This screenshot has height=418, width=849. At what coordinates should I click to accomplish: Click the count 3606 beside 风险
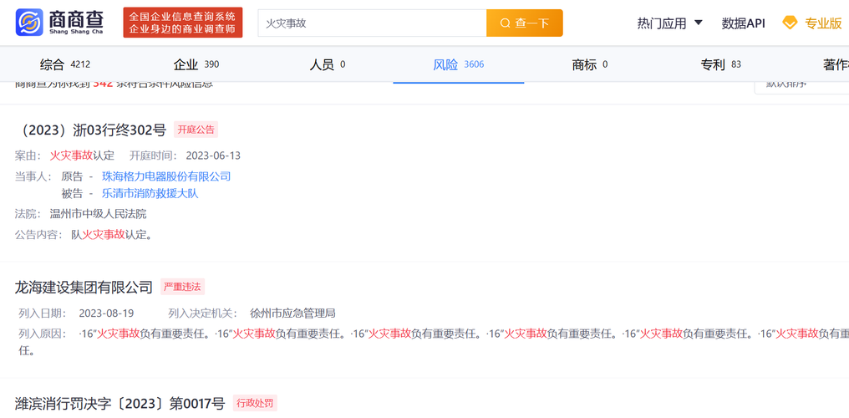[474, 65]
